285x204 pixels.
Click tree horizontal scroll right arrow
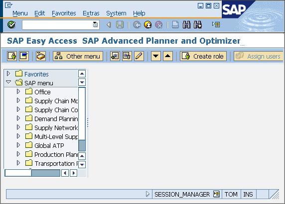click(73, 173)
